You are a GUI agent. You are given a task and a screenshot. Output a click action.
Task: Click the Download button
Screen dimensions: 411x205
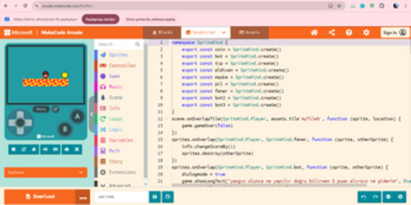click(x=40, y=197)
